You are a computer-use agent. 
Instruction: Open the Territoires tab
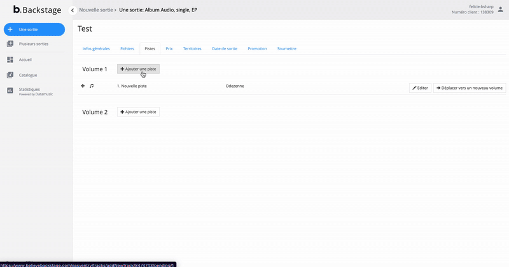tap(192, 49)
